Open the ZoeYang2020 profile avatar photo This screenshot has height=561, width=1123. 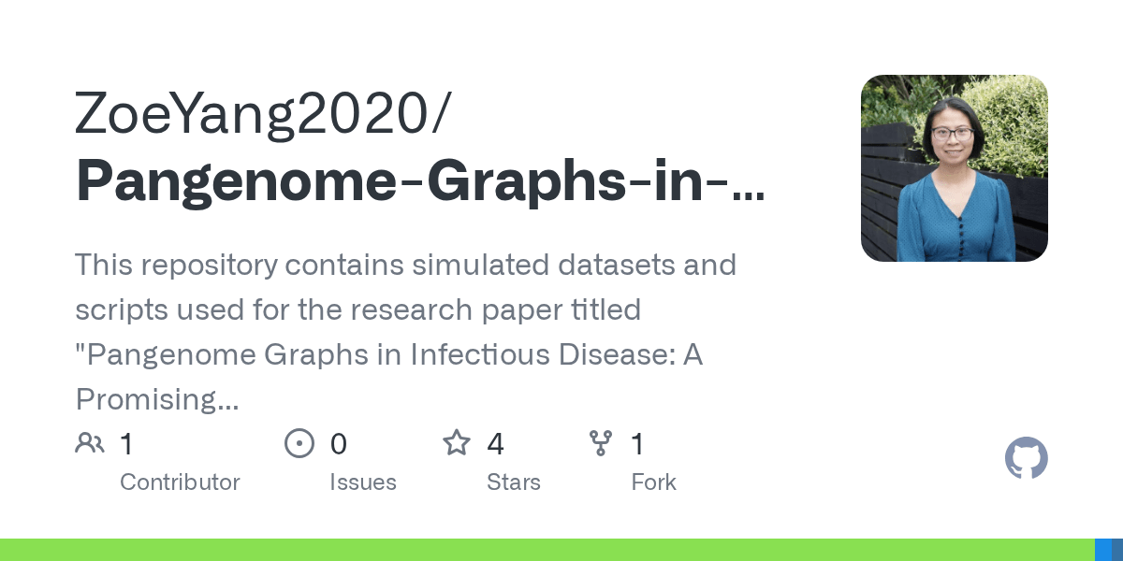pos(955,168)
